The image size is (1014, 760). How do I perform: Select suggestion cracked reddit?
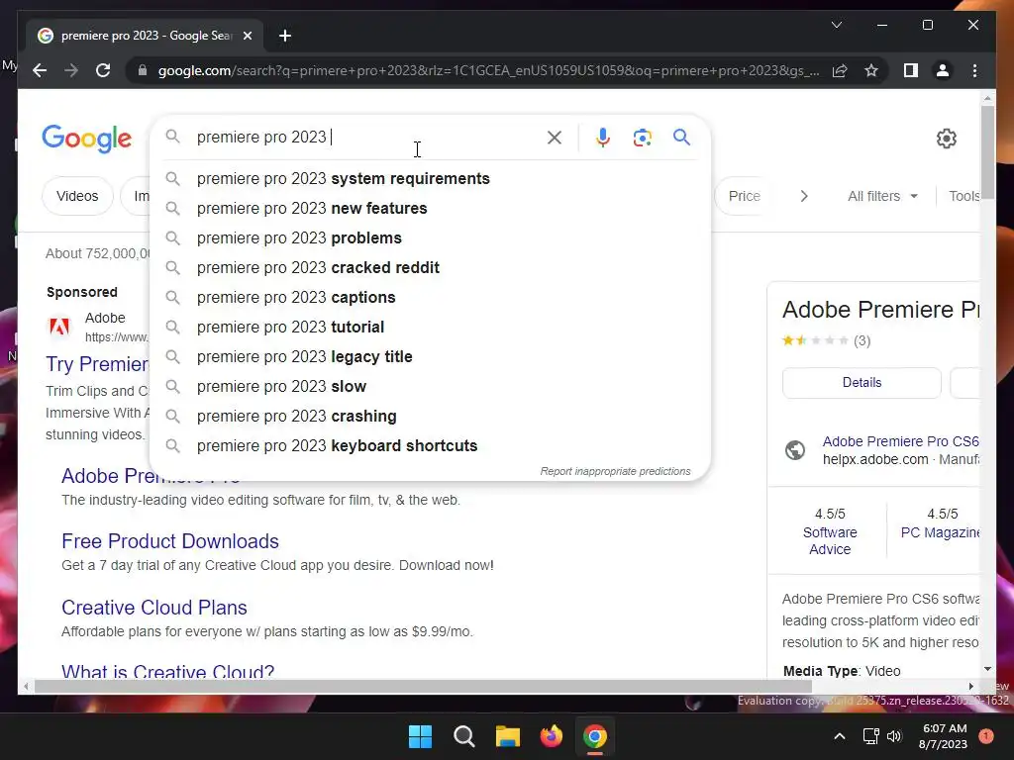[430, 267]
